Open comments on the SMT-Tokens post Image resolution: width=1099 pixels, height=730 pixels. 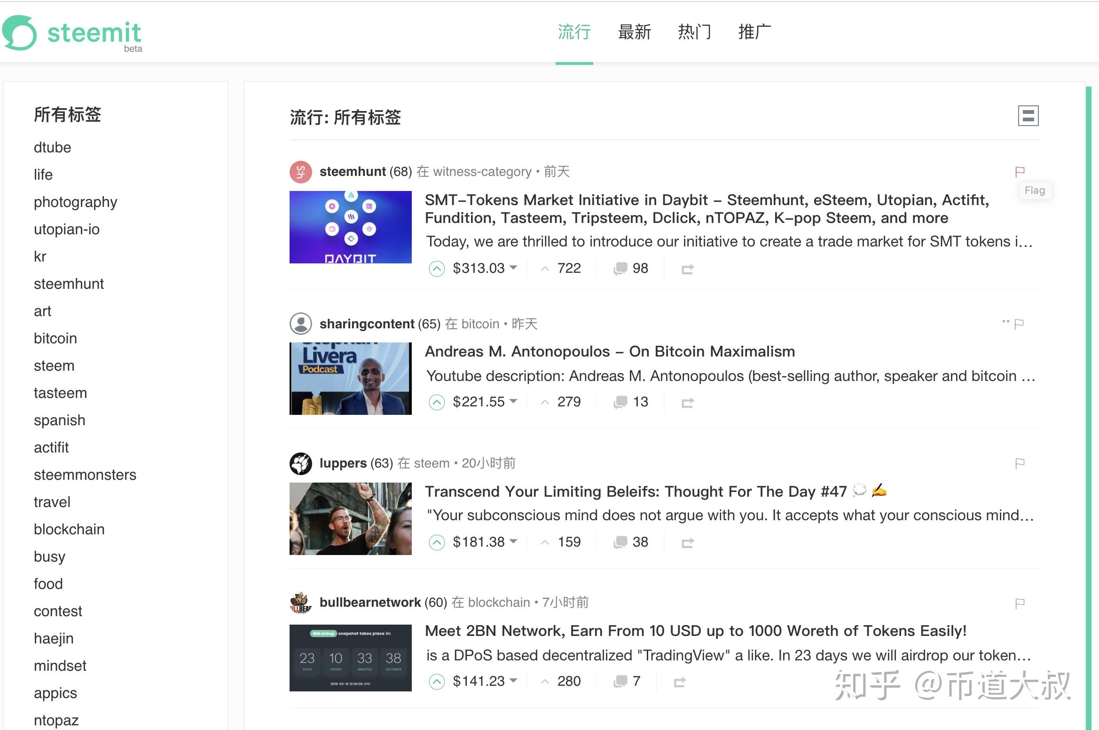(x=630, y=268)
